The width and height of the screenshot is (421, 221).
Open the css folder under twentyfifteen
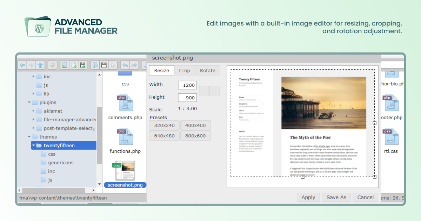[x=52, y=154]
